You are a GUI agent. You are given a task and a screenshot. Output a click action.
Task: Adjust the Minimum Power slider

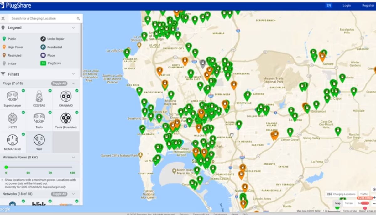coord(6,167)
